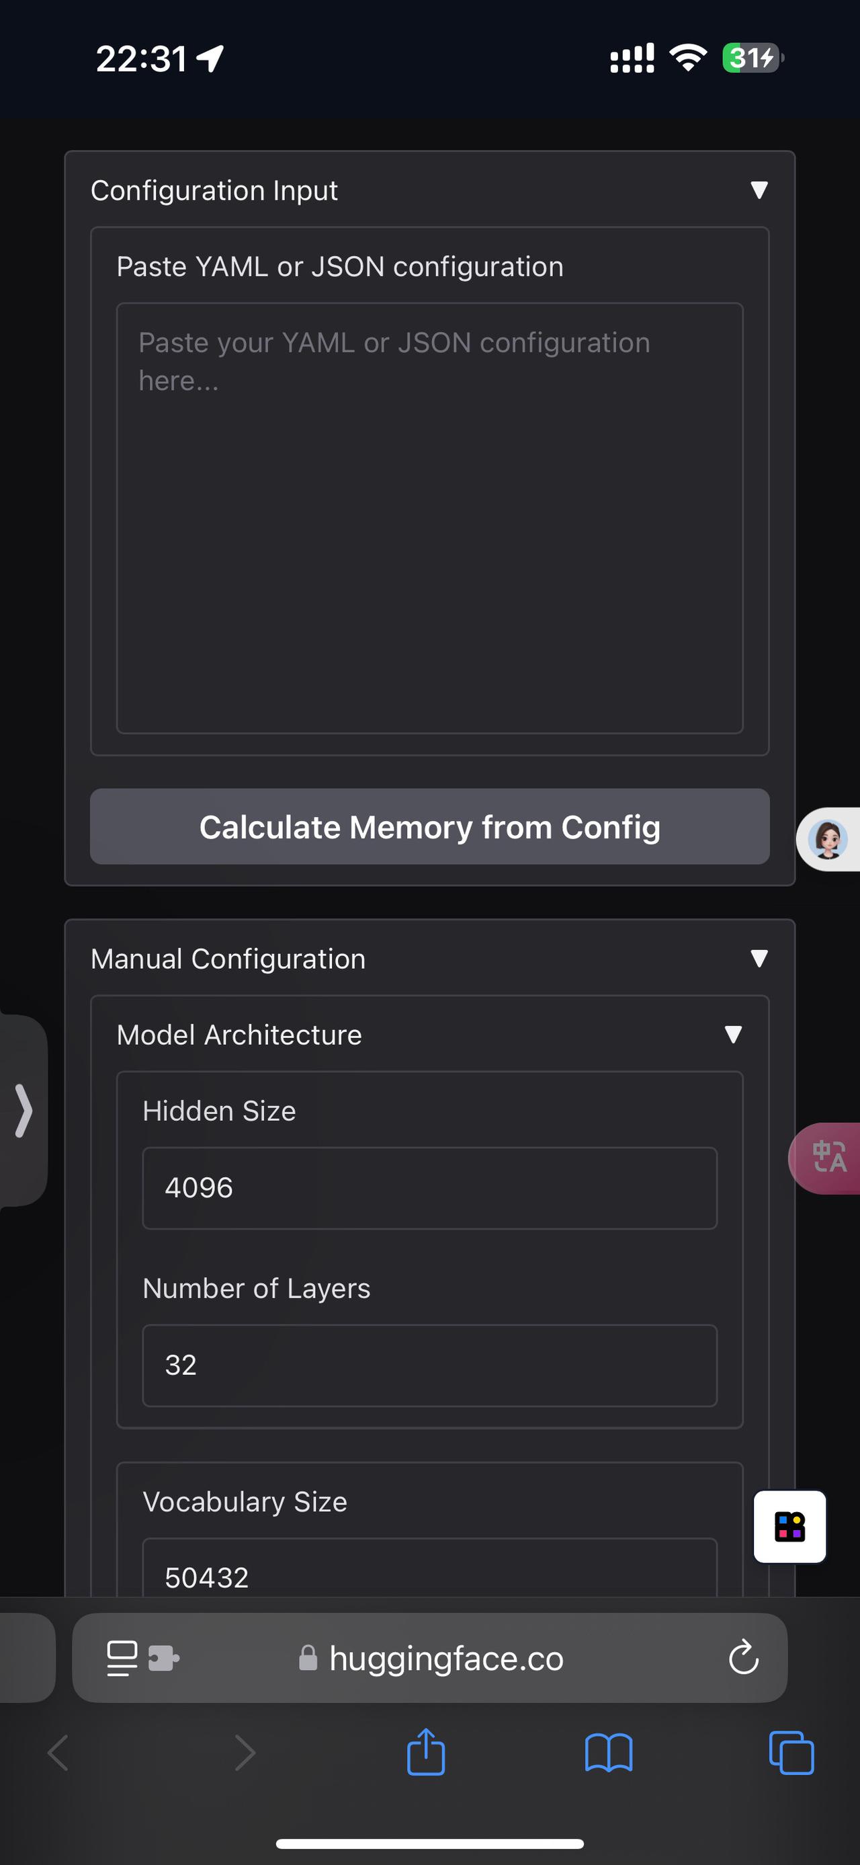
Task: Open the side panel chevron handle
Action: 23,1111
